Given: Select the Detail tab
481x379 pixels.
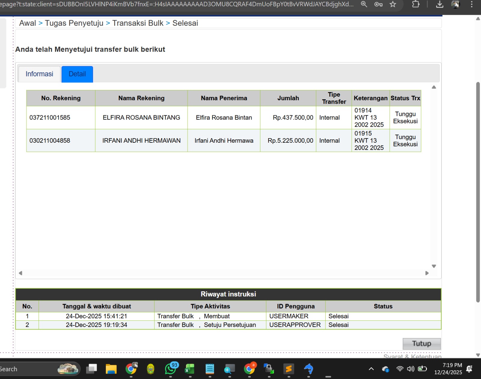Looking at the screenshot, I should (77, 74).
